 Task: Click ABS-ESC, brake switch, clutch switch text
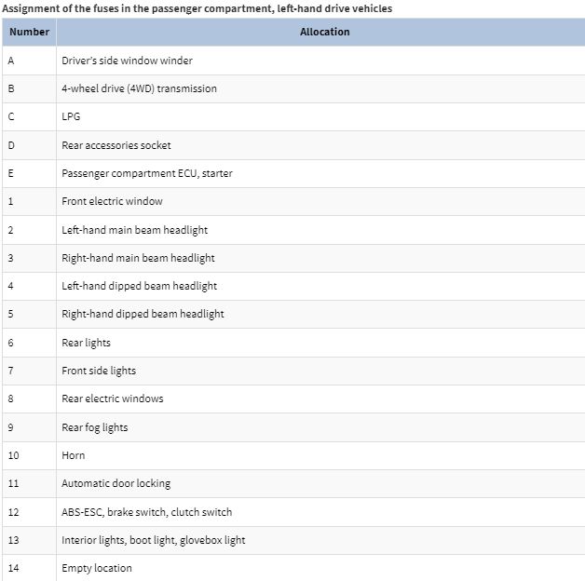pos(146,512)
